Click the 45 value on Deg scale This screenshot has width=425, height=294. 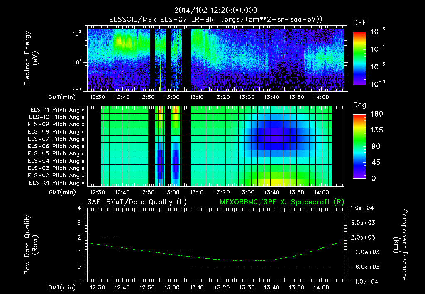377,162
